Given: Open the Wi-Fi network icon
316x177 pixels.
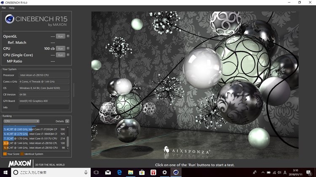Looking at the screenshot, I should click(274, 172).
